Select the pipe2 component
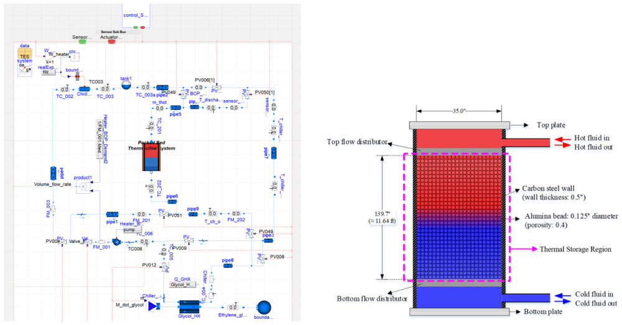622x325 pixels. click(x=162, y=88)
